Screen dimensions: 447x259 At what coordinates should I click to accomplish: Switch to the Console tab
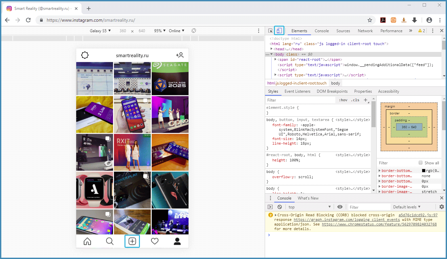click(x=322, y=31)
